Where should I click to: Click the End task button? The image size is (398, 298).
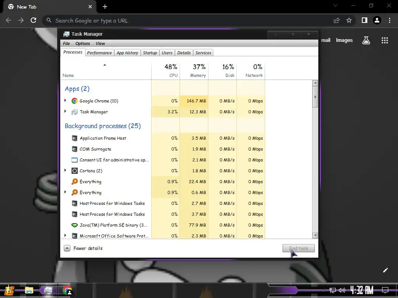tap(298, 248)
